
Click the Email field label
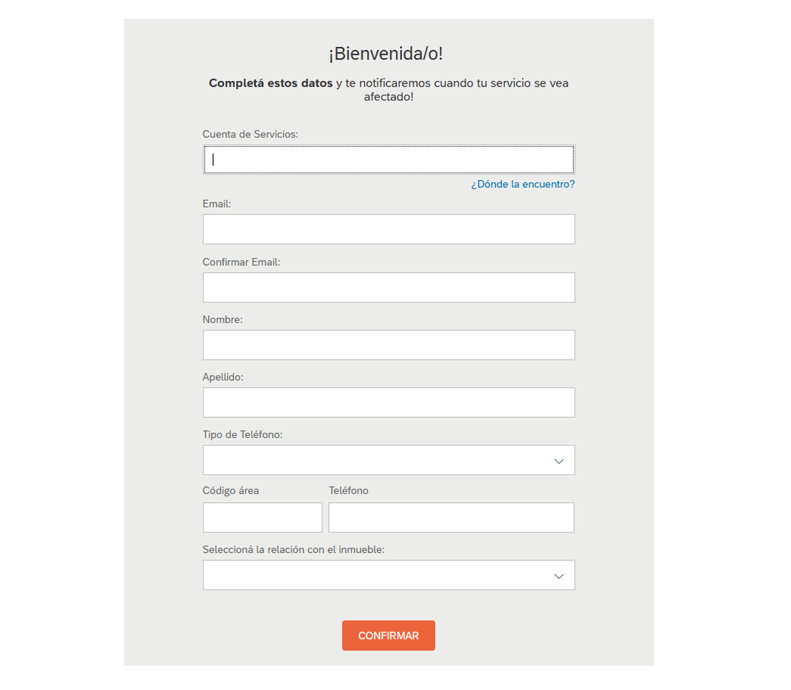click(216, 204)
